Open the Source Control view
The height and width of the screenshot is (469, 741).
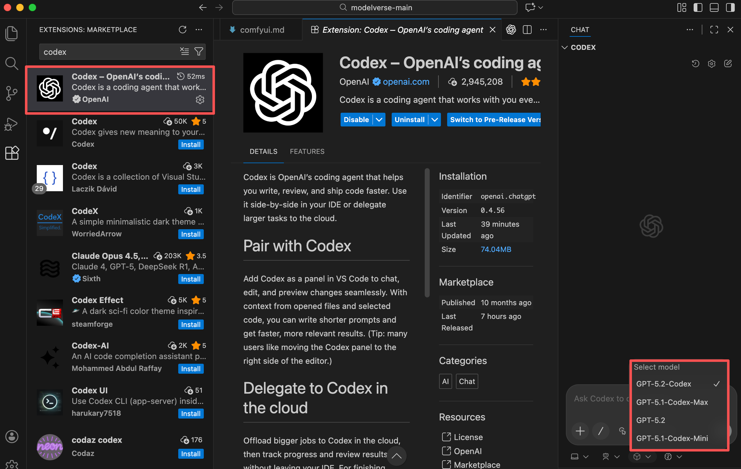12,93
